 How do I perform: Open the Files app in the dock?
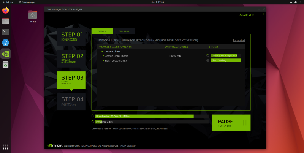pos(5,21)
